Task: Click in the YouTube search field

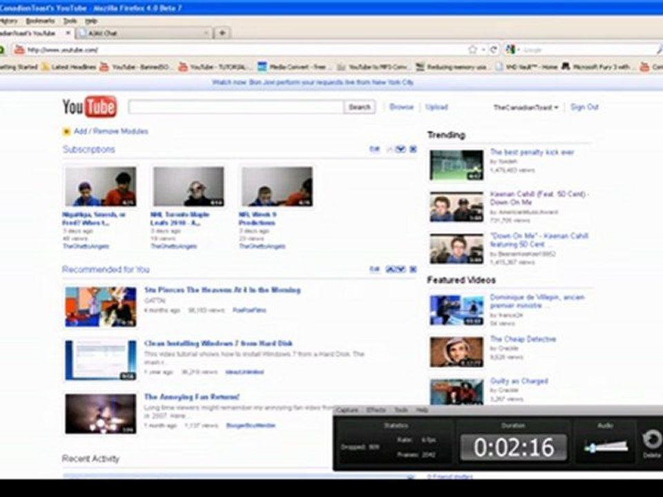Action: (236, 107)
